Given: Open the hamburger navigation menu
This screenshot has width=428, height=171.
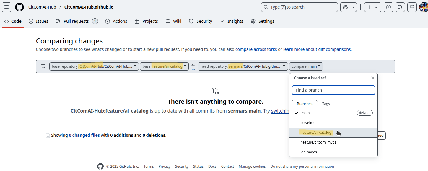Looking at the screenshot, I should (x=6, y=7).
